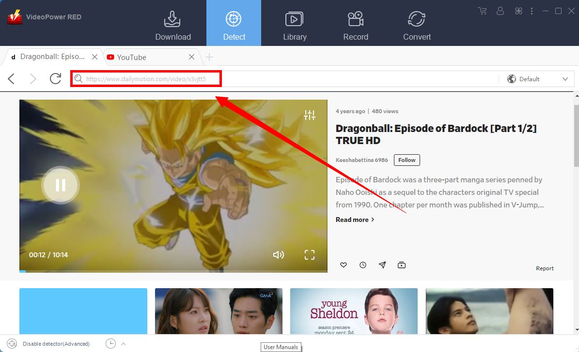Screen dimensions: 579x352
Task: Click the search magnifier icon in address bar
Action: tap(78, 78)
